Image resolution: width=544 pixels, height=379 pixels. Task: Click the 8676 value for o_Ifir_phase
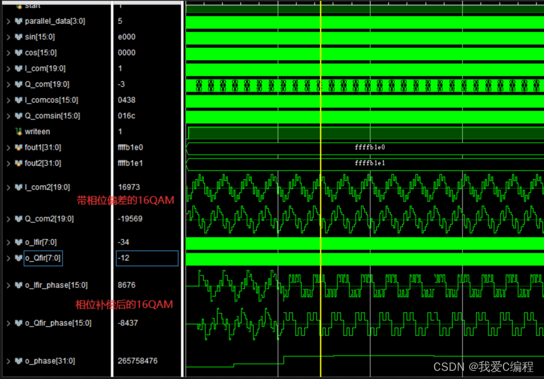click(x=126, y=285)
